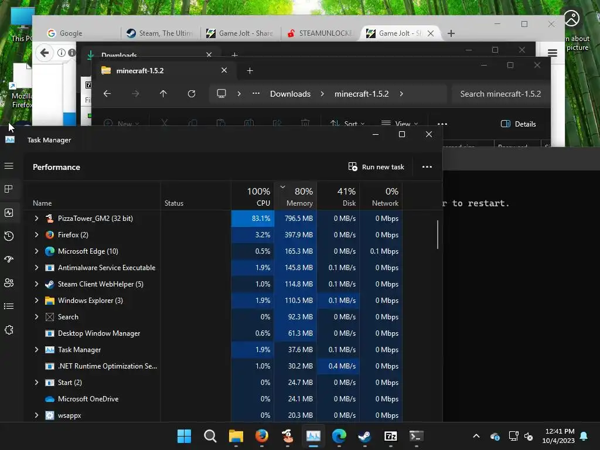600x450 pixels.
Task: Sort processes by Memory column
Action: point(295,196)
